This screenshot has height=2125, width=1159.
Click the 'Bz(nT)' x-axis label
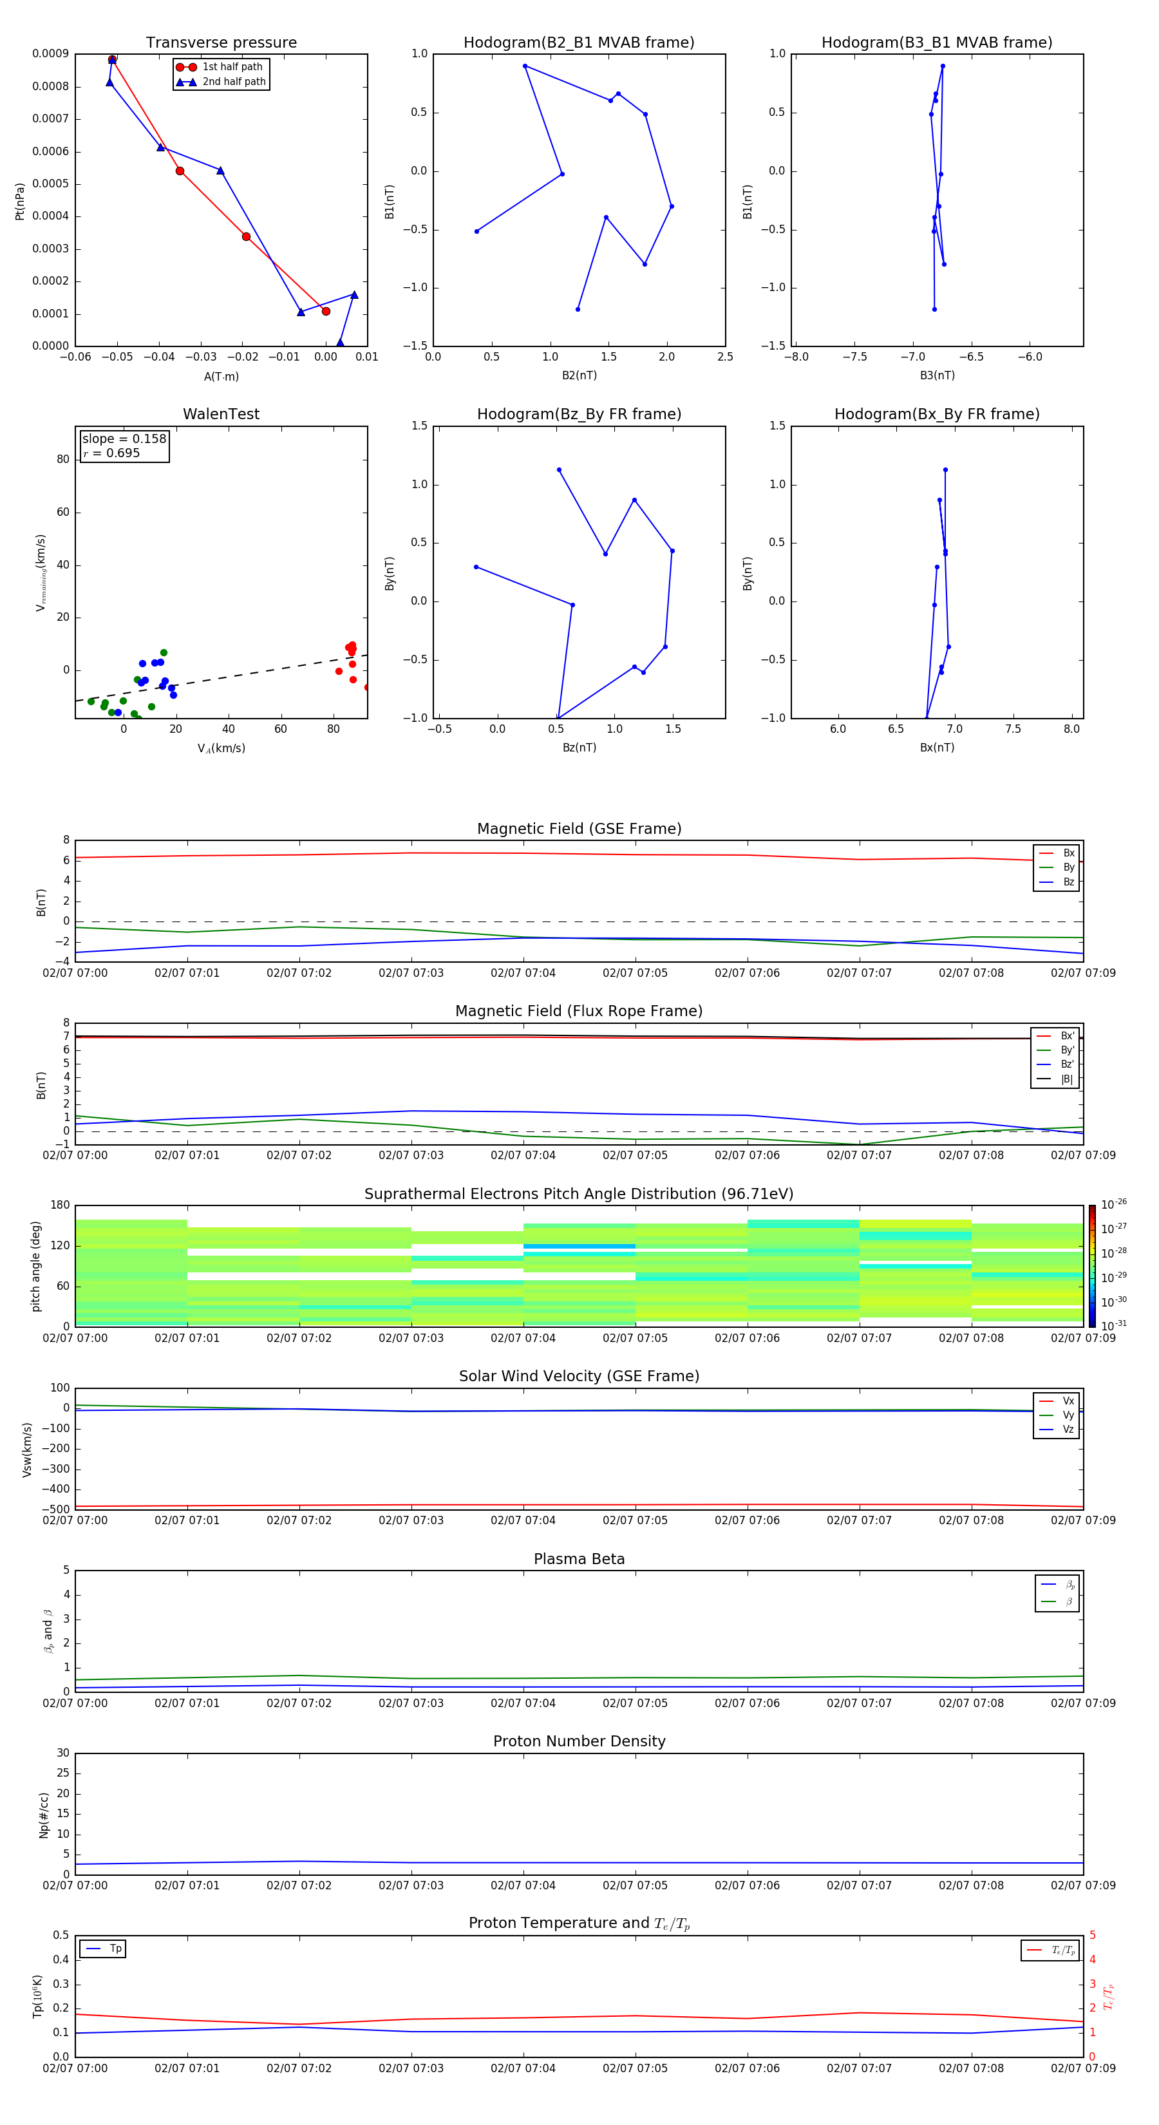[579, 748]
